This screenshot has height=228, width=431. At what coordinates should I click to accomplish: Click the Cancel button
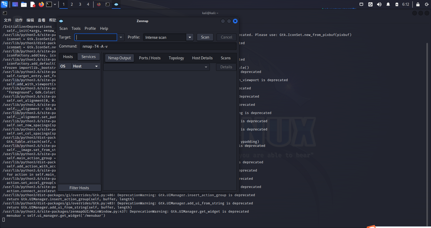click(227, 37)
